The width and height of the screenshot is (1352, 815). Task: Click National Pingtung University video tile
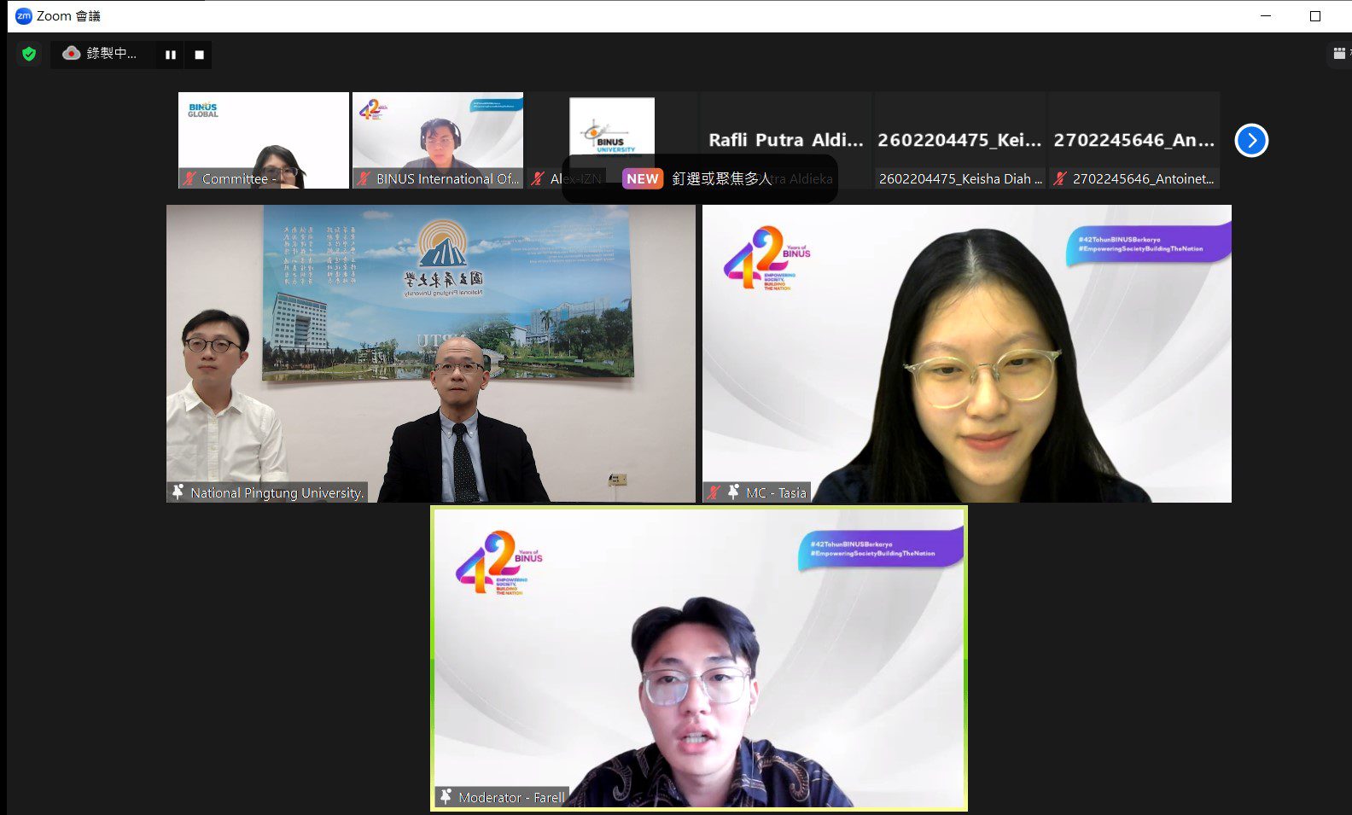coord(431,353)
